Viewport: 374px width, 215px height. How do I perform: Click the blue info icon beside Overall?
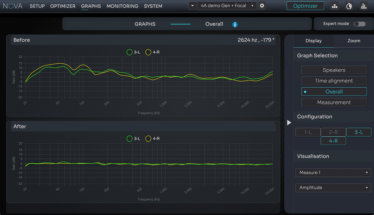point(235,24)
